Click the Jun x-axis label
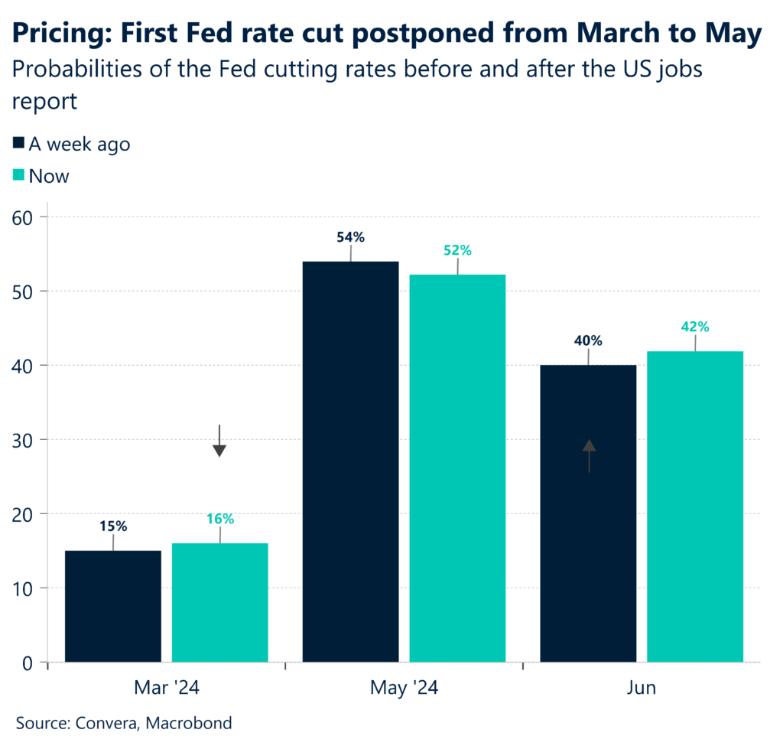The height and width of the screenshot is (749, 783). (x=641, y=688)
